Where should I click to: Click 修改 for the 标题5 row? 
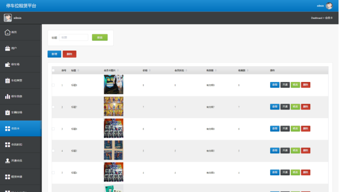[295, 151]
